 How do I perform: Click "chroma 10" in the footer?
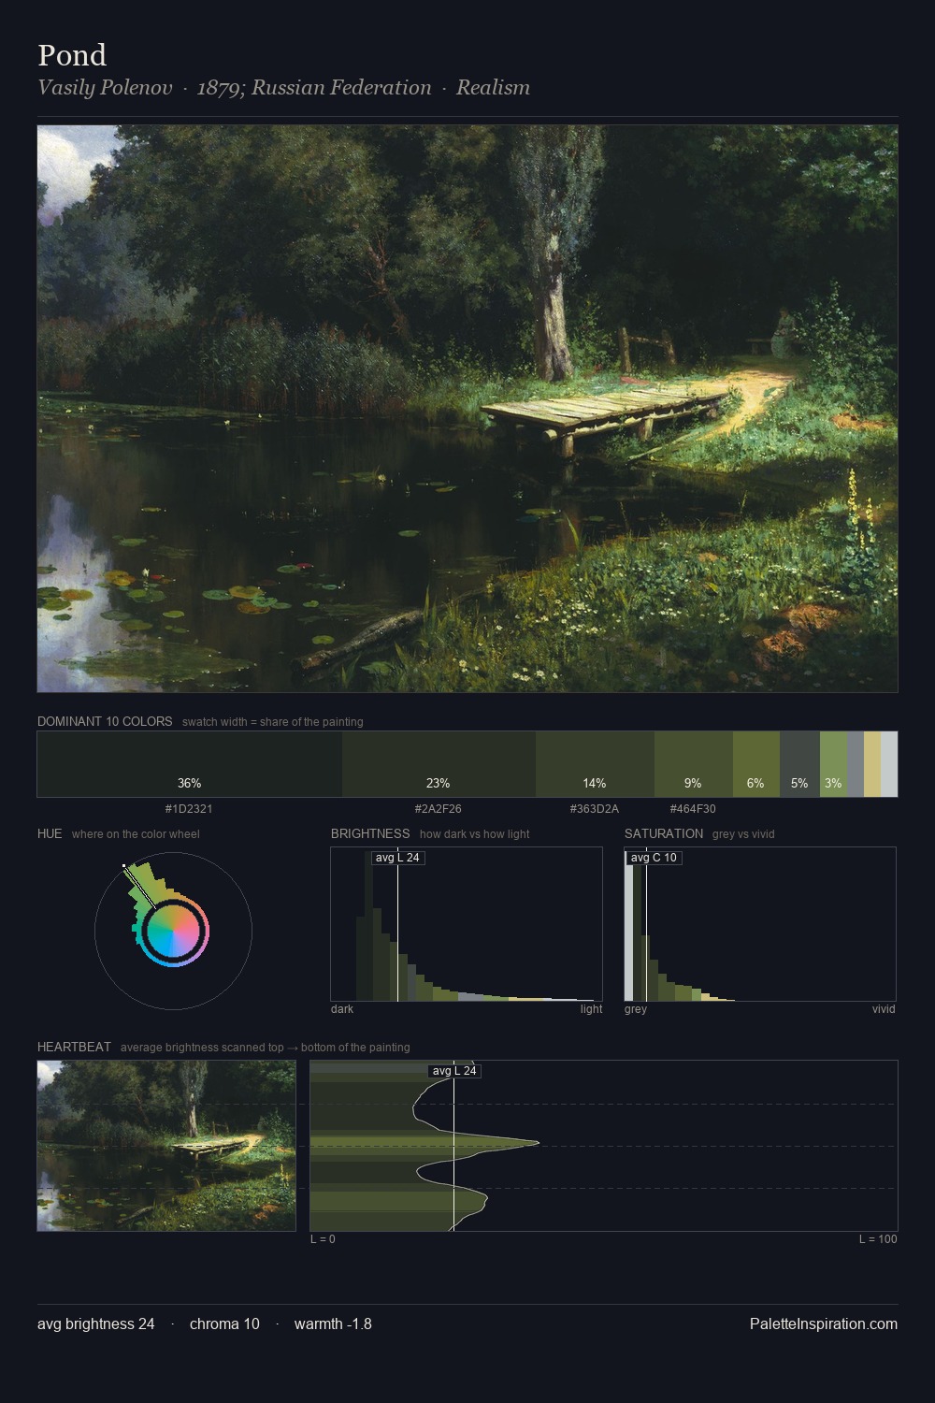point(224,1323)
